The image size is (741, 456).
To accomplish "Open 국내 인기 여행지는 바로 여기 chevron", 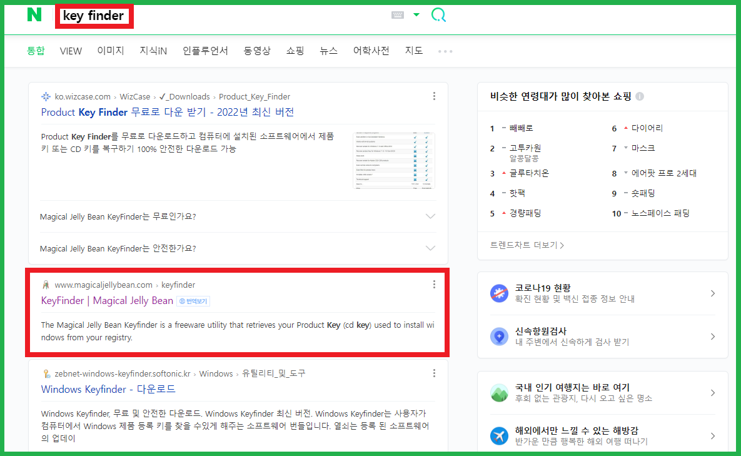I will pos(713,393).
